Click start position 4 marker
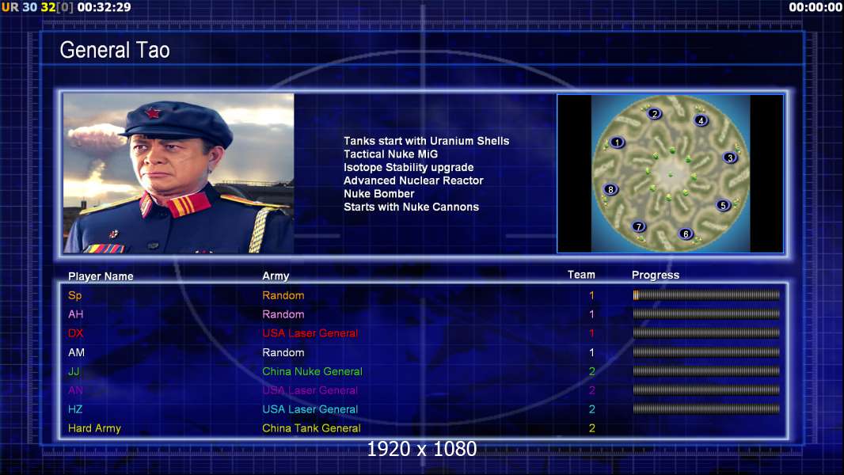The width and height of the screenshot is (844, 475). click(x=701, y=120)
